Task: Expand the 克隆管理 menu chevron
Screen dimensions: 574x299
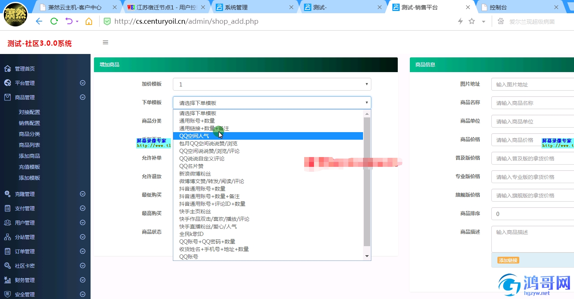Action: coord(83,194)
